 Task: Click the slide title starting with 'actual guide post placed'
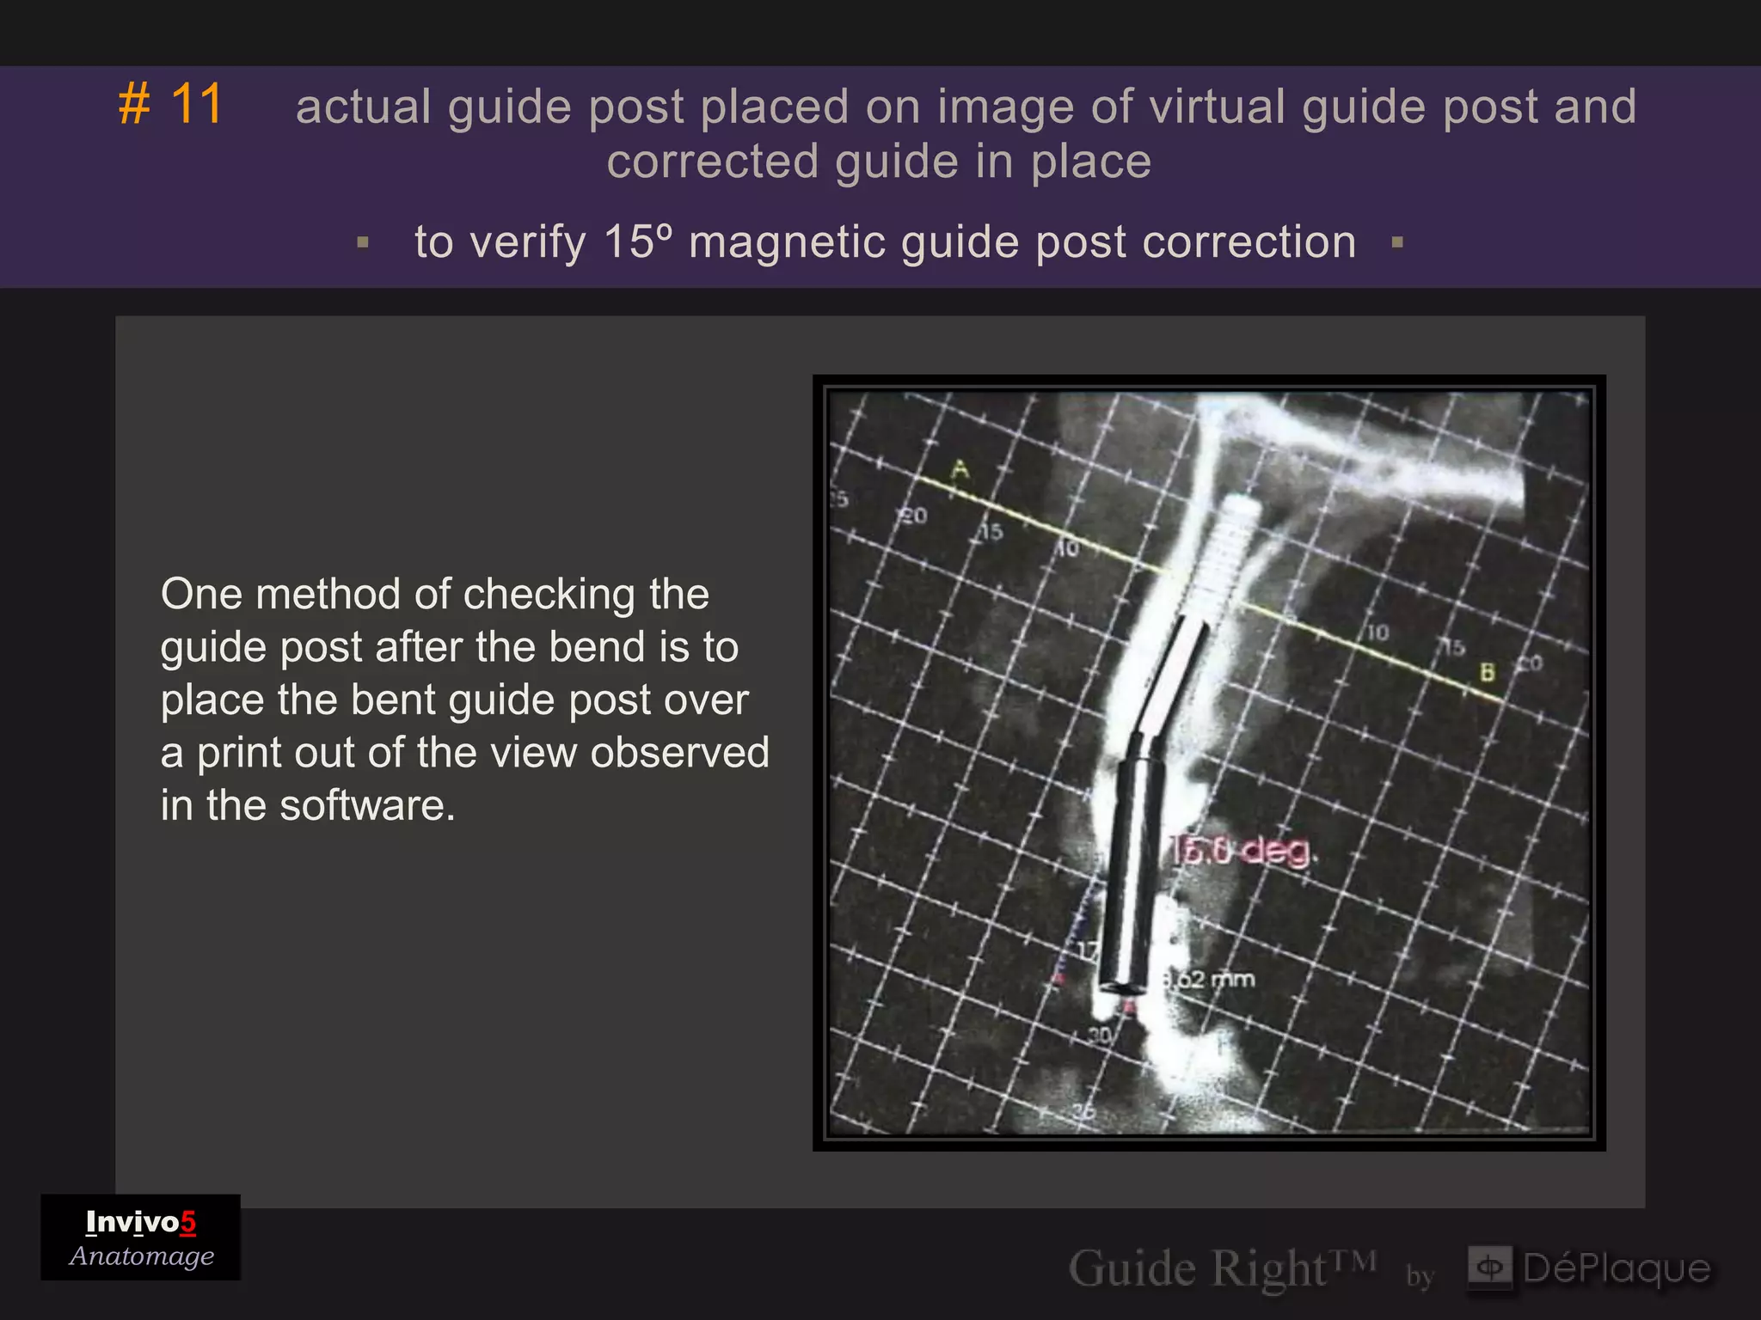pyautogui.click(x=966, y=133)
